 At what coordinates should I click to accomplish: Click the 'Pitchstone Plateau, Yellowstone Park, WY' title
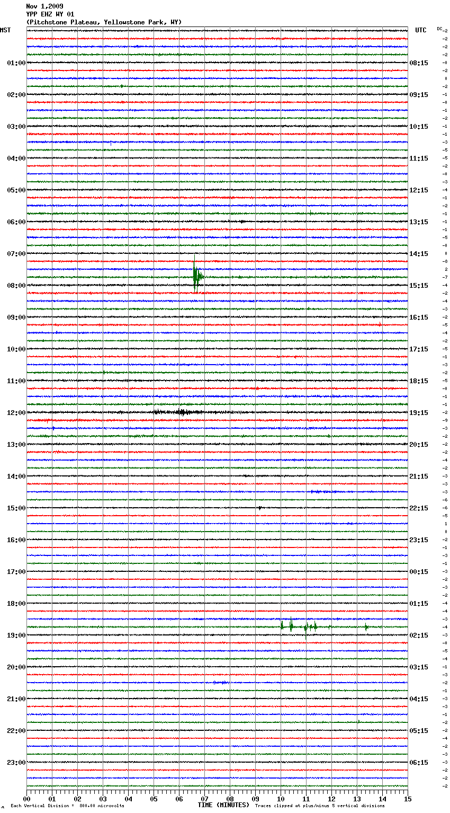(104, 22)
